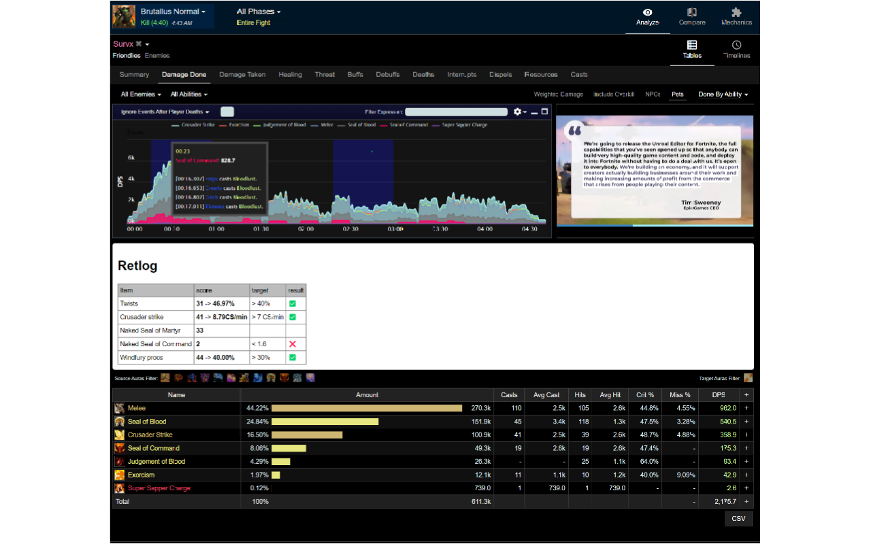This screenshot has width=871, height=544.
Task: Expand the Done By Ability dropdown
Action: point(723,95)
